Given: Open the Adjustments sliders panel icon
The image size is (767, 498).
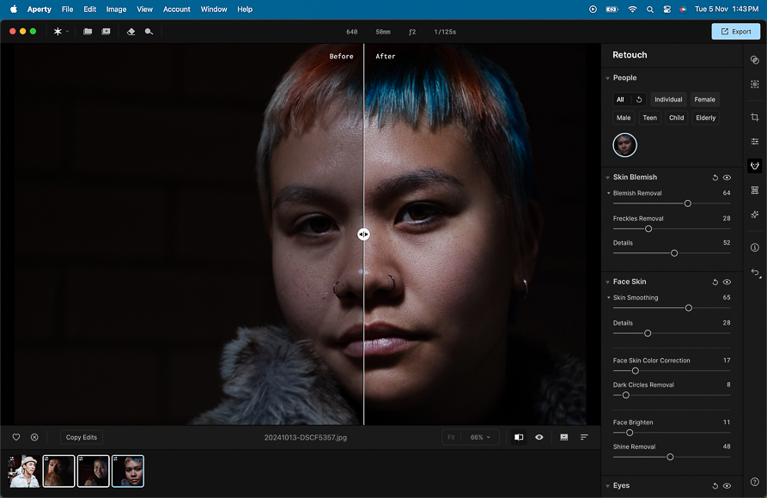Looking at the screenshot, I should (x=755, y=141).
